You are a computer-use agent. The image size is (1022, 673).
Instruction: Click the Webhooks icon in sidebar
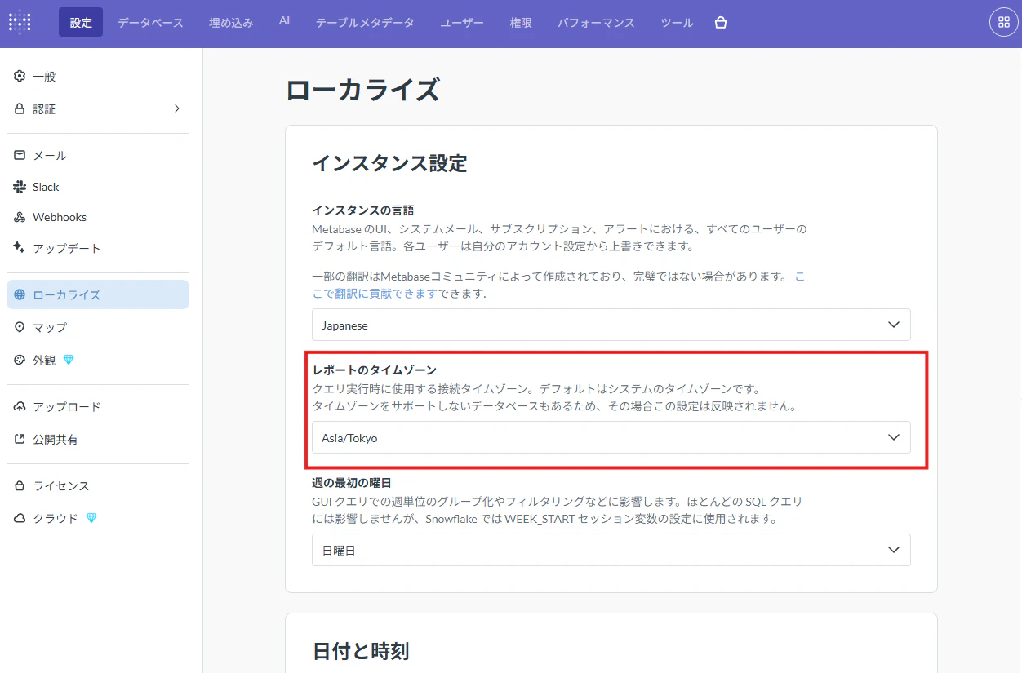(20, 217)
